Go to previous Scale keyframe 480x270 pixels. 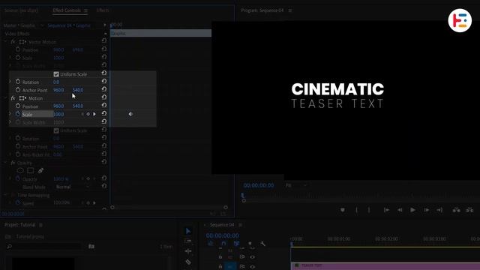(82, 114)
